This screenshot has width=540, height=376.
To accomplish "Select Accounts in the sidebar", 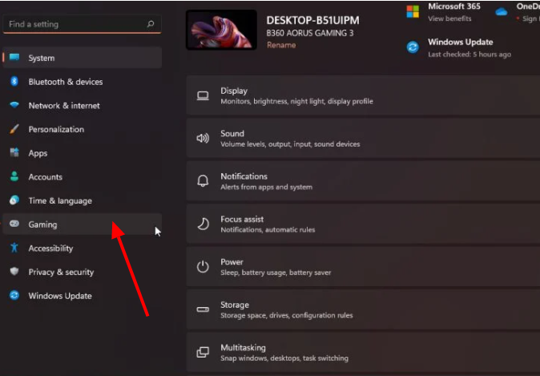I will [83, 177].
